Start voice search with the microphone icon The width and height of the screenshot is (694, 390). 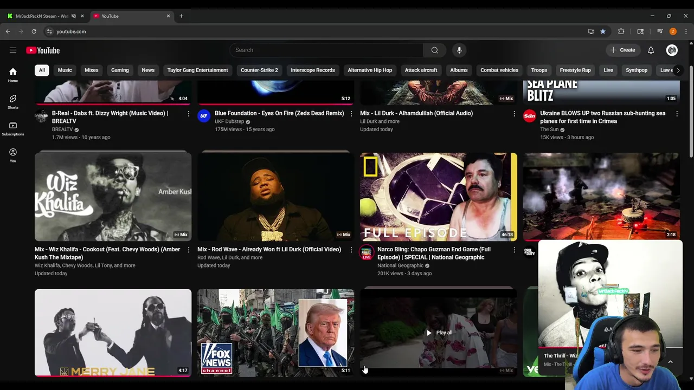point(459,50)
